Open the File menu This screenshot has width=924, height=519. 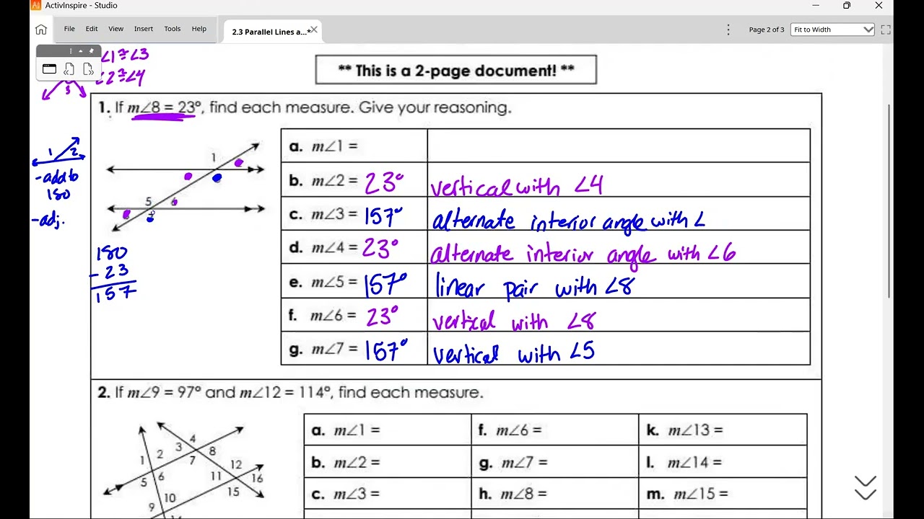[x=69, y=29]
